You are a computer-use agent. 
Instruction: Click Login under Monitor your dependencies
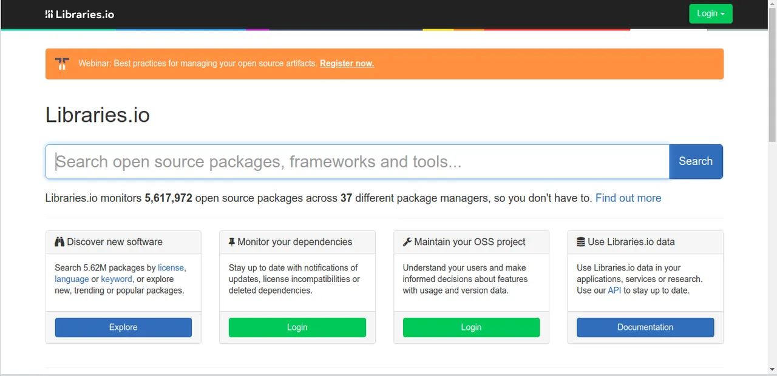point(297,327)
